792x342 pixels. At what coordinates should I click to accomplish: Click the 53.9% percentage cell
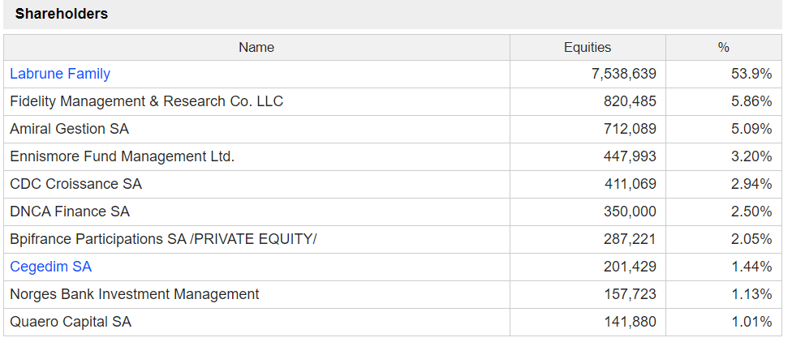click(x=751, y=74)
